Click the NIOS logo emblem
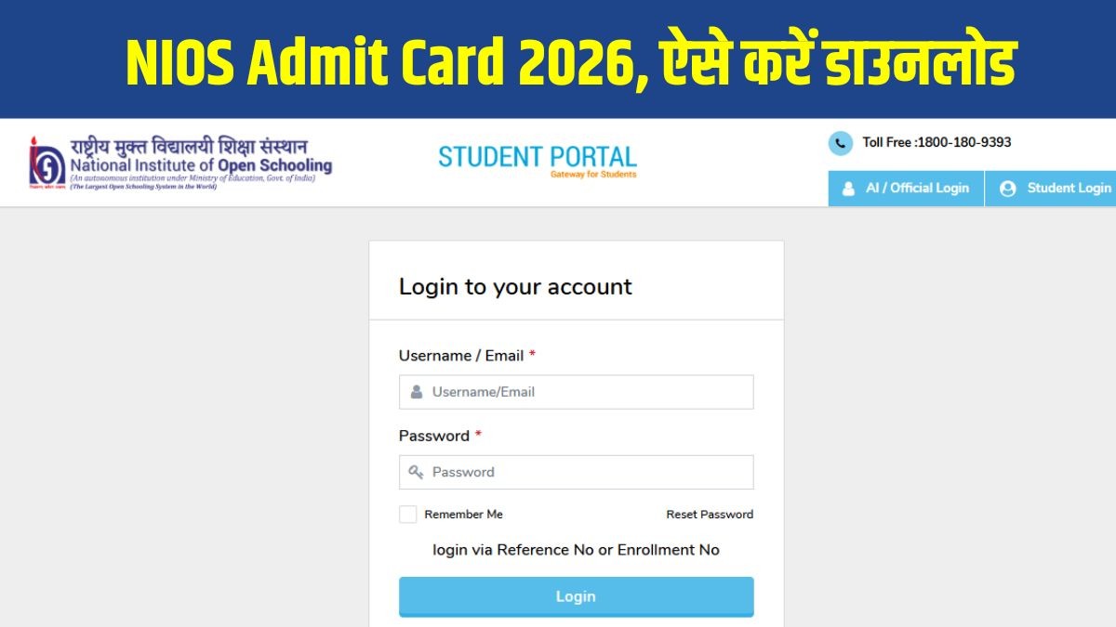 tap(46, 163)
